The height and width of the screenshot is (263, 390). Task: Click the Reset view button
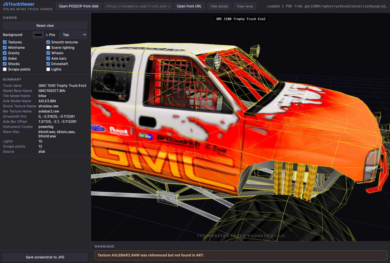coord(45,26)
